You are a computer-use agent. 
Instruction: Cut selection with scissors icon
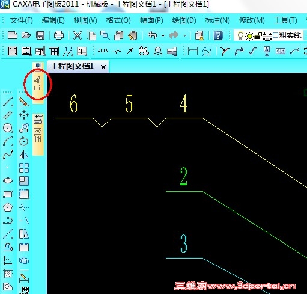[x=78, y=35]
